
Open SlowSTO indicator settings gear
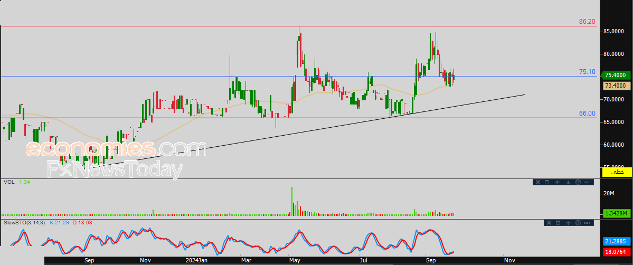[x=578, y=223]
